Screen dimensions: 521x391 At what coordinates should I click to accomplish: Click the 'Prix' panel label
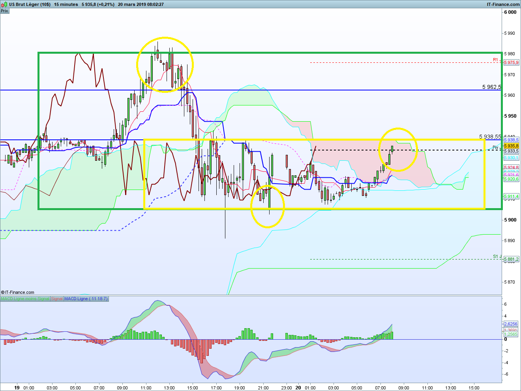(x=4, y=11)
